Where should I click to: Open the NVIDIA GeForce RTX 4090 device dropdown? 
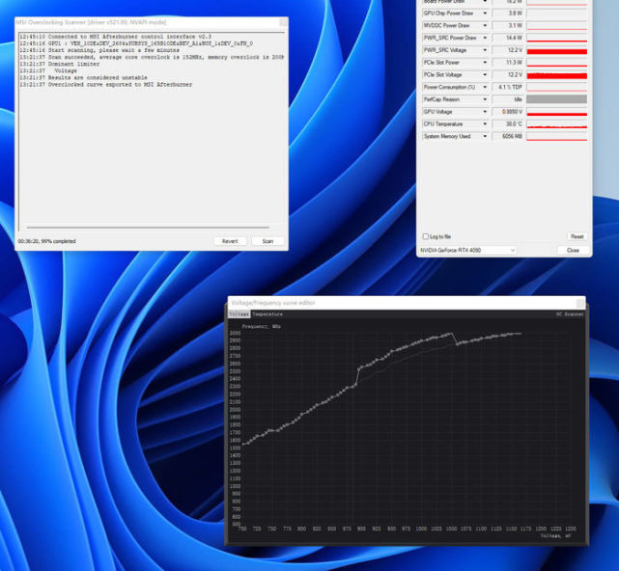pos(467,250)
